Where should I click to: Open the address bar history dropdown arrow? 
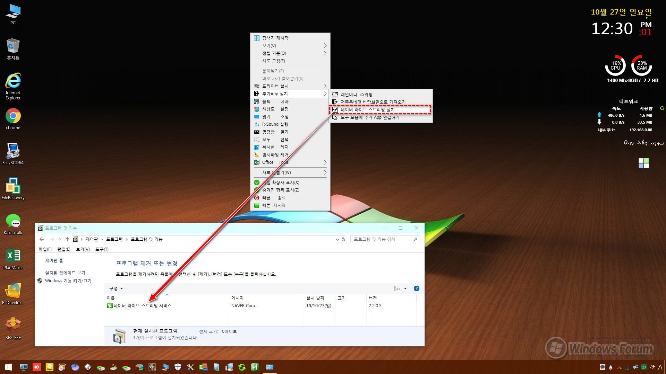pos(337,239)
